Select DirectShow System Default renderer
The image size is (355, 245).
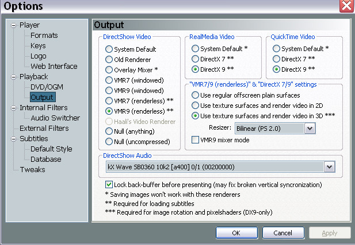[x=131, y=49]
